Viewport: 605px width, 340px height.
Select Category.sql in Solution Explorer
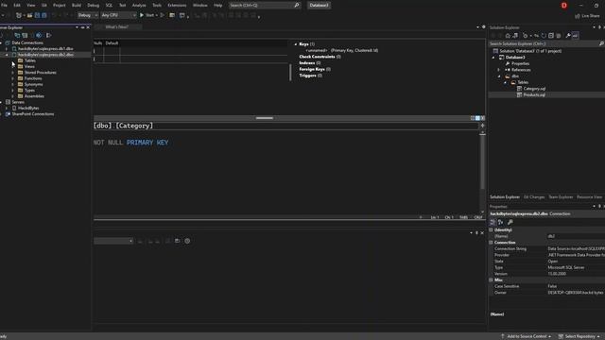[534, 89]
